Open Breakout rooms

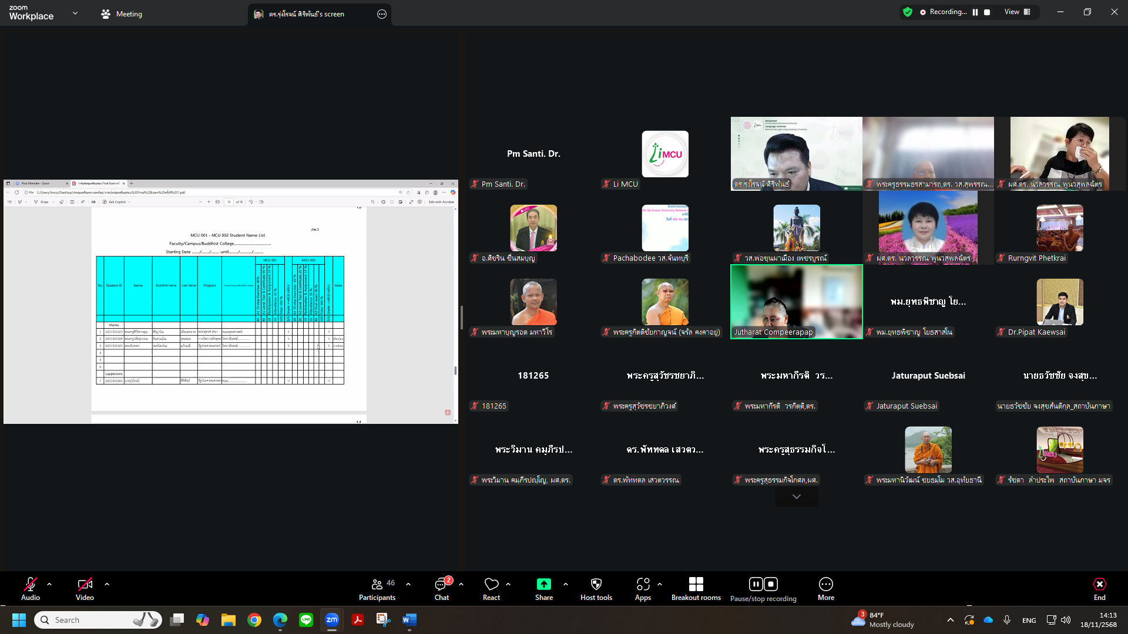(x=696, y=589)
